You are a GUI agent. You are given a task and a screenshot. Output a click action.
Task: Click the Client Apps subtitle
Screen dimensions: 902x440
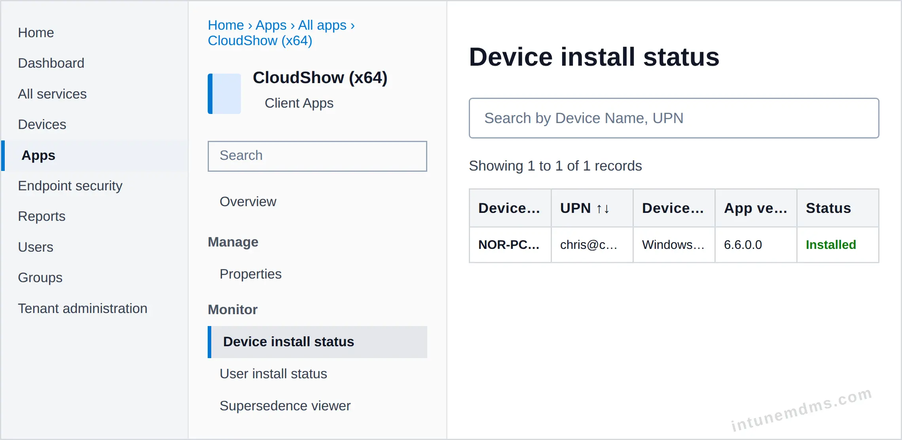[x=299, y=103]
